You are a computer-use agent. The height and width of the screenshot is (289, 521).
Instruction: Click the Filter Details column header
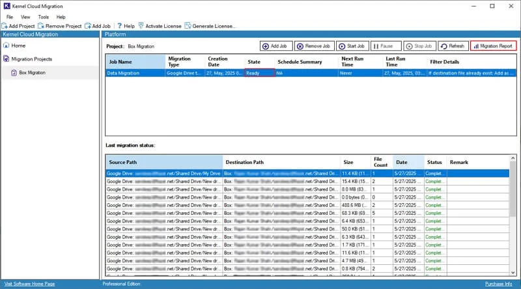(x=472, y=62)
